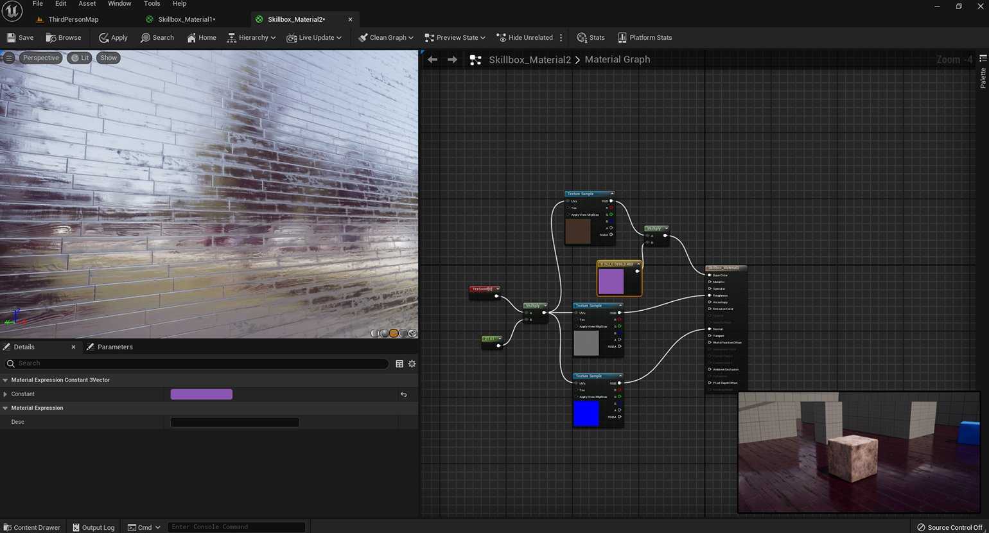The image size is (989, 533).
Task: Click the Home icon to recenter graph
Action: coord(191,38)
